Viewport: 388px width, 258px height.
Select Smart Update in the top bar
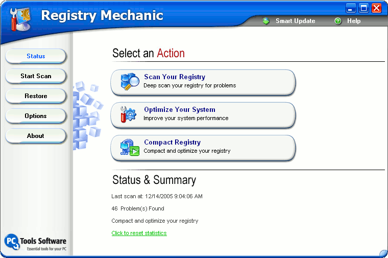click(x=295, y=21)
